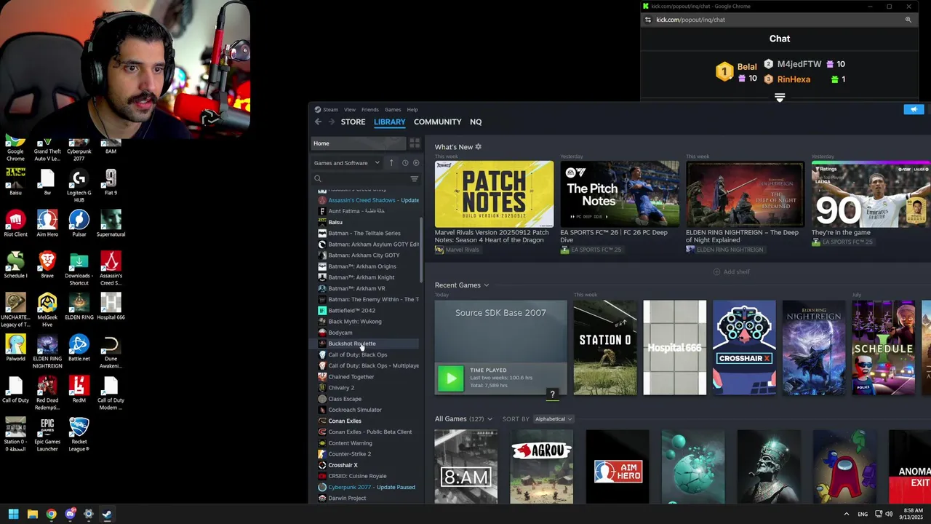931x524 pixels.
Task: Filter library by recent activity clock icon
Action: [405, 163]
